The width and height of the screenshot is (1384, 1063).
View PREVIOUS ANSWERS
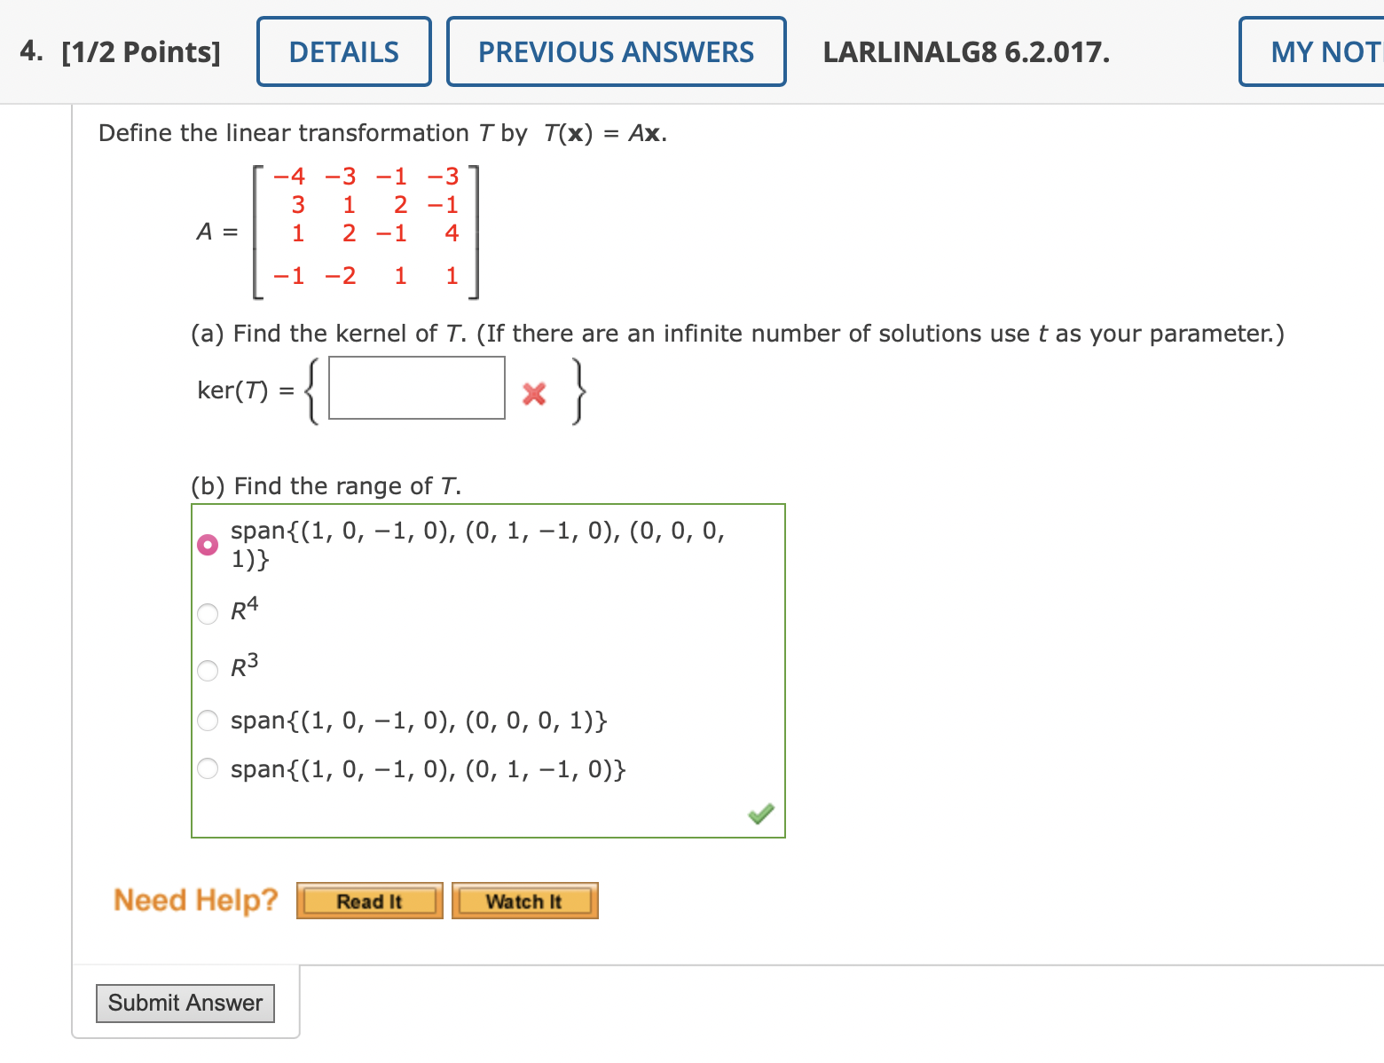[616, 51]
